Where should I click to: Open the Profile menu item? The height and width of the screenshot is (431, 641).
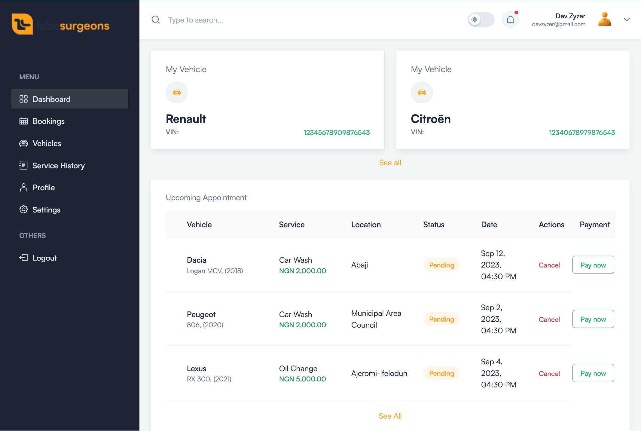(x=70, y=188)
